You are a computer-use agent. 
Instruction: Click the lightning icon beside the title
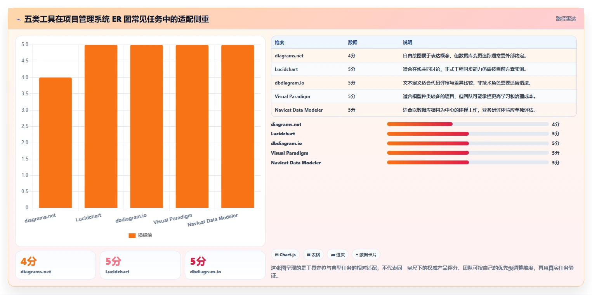[19, 19]
